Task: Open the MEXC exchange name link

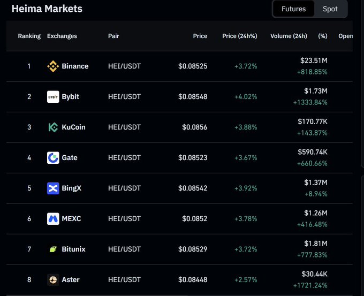Action: [x=71, y=219]
